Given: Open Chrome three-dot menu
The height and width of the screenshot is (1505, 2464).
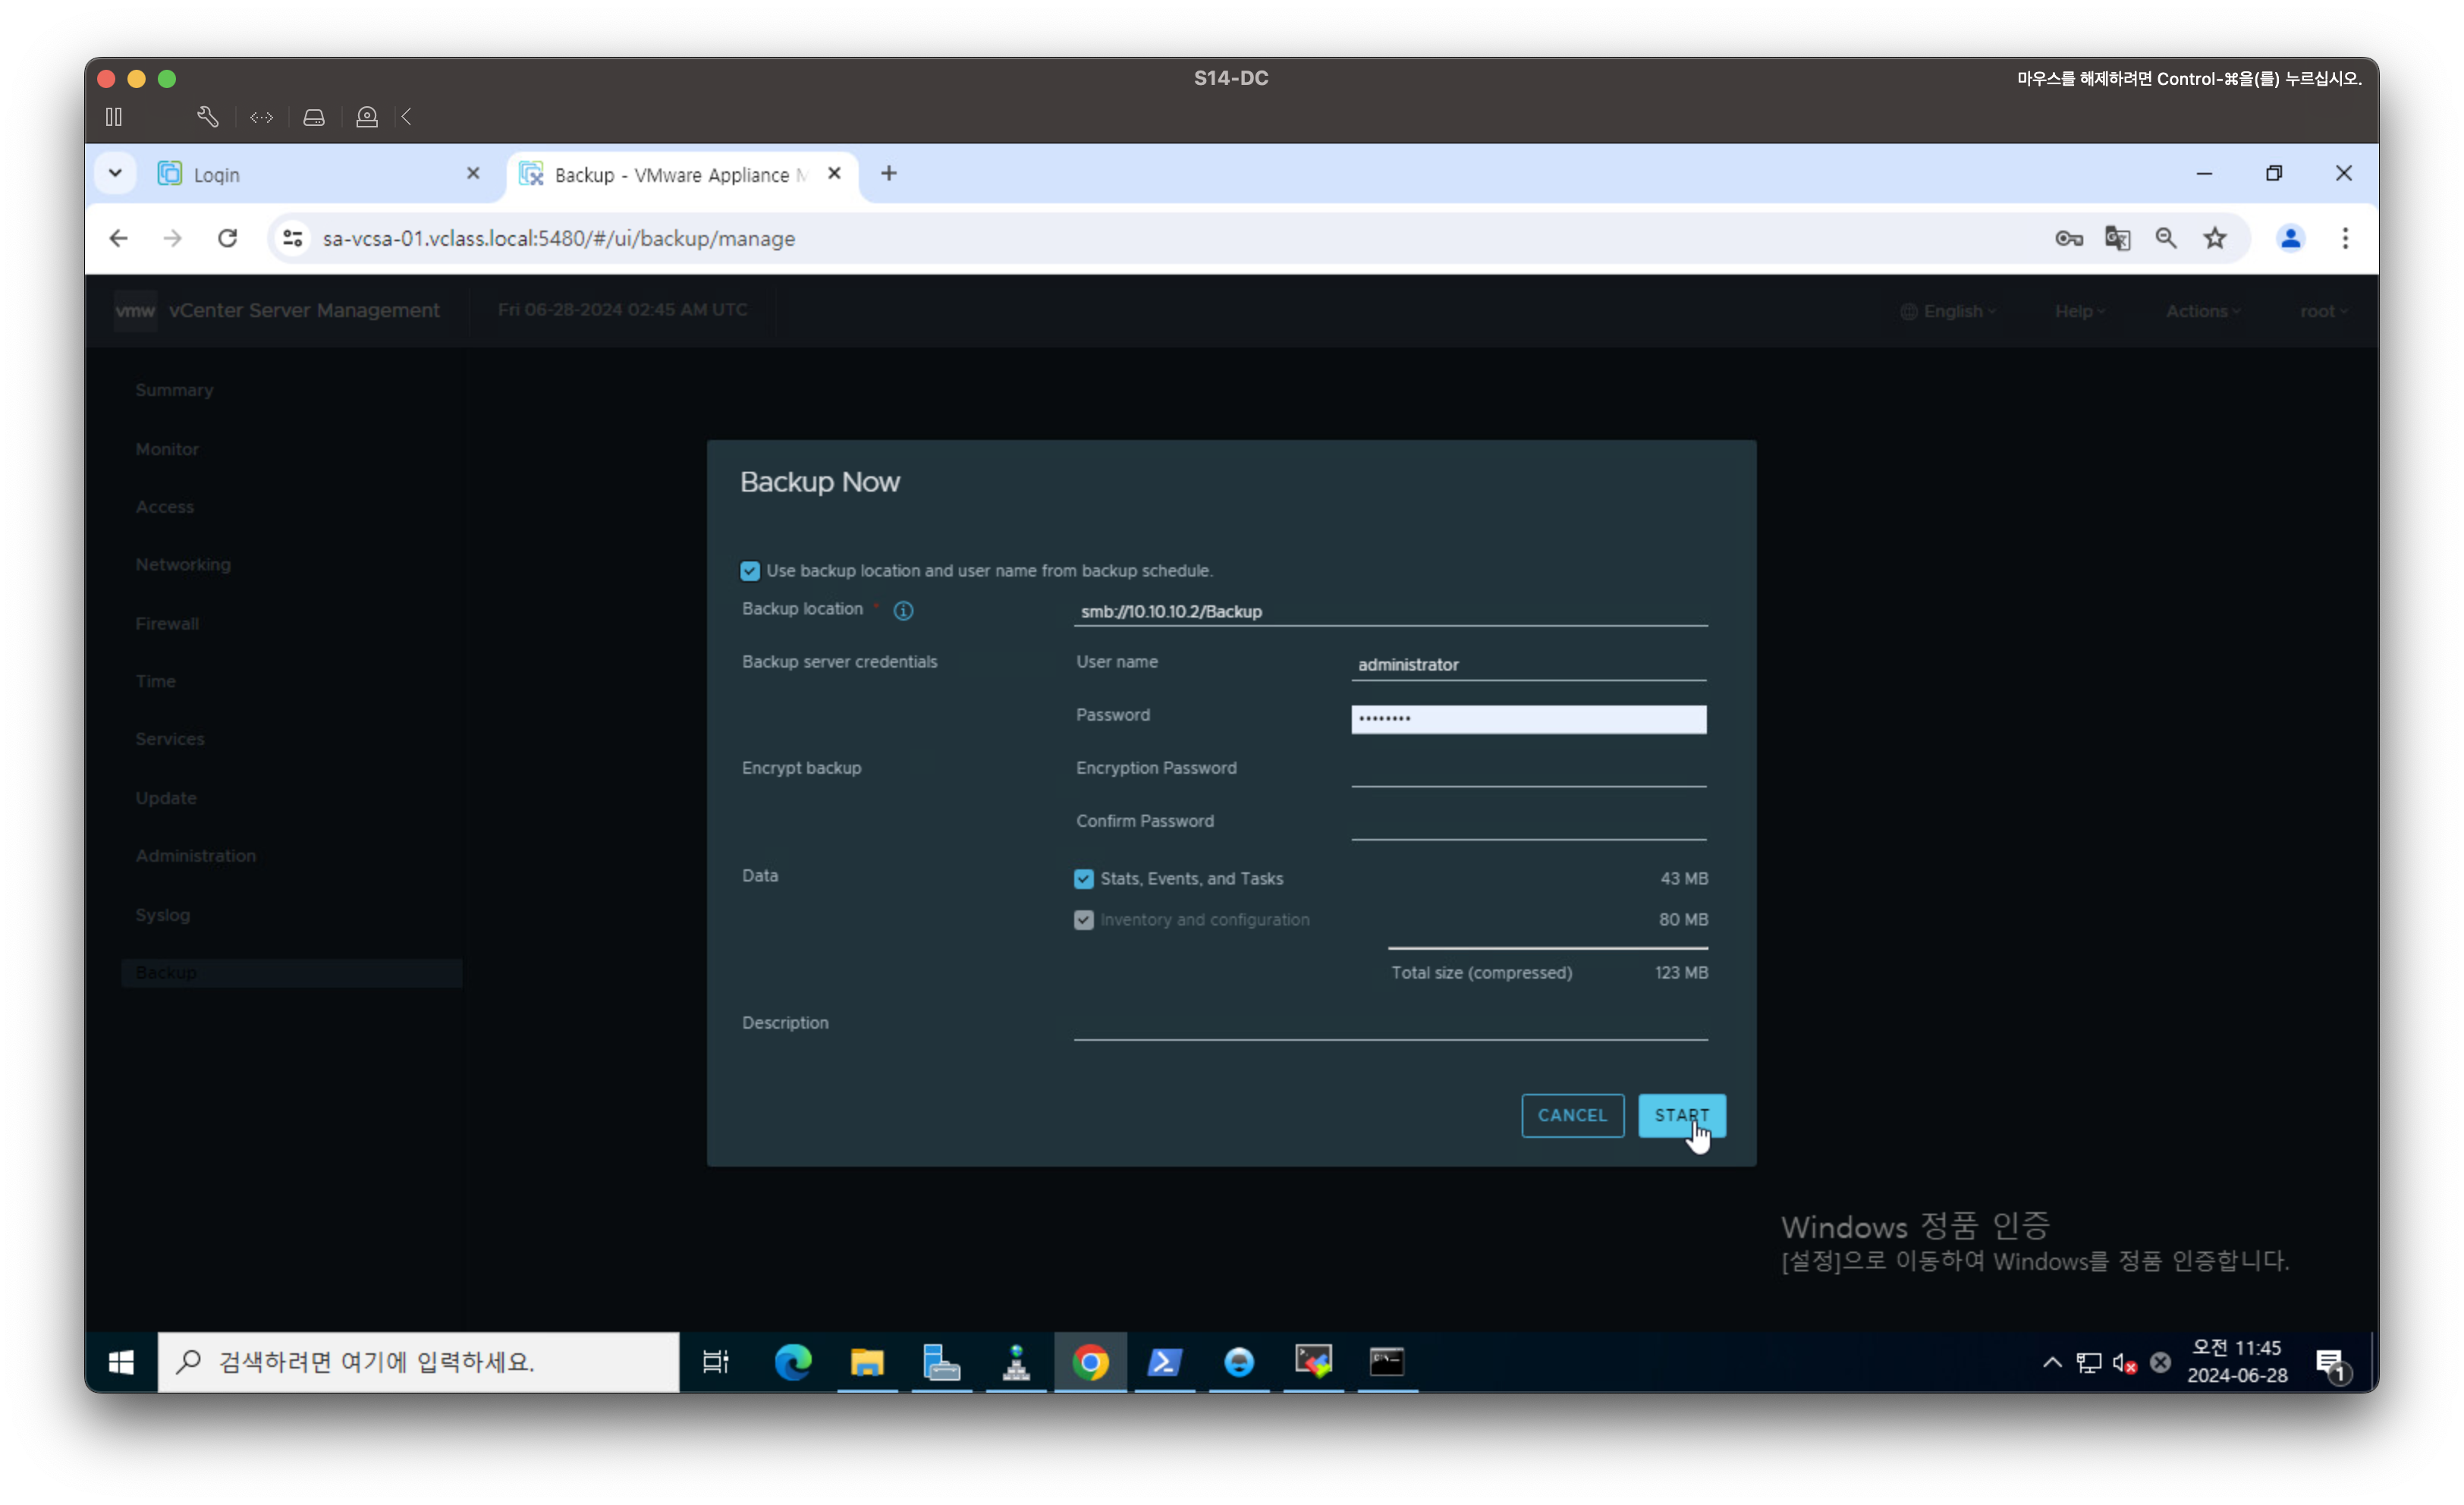Looking at the screenshot, I should tap(2345, 239).
